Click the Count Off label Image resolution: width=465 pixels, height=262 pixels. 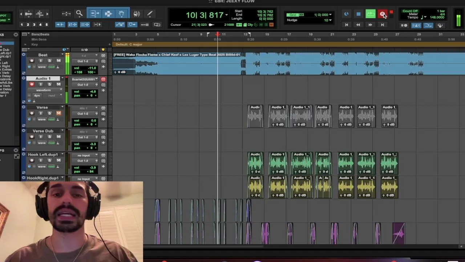click(410, 11)
